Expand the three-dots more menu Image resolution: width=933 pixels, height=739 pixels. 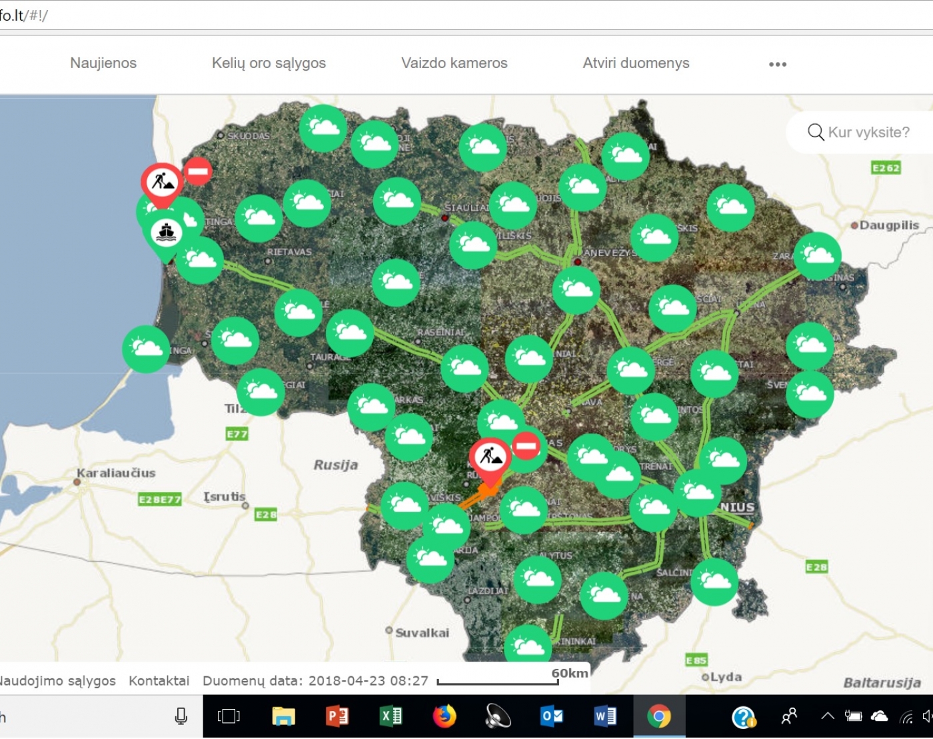click(x=778, y=65)
